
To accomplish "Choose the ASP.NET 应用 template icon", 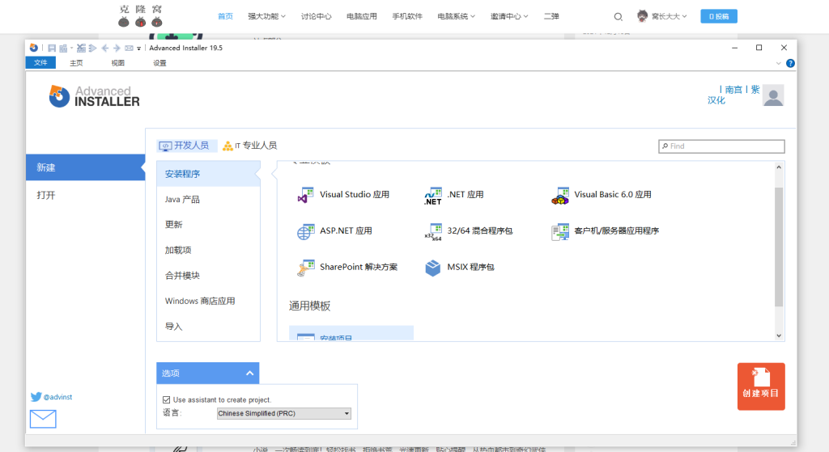I will click(305, 231).
